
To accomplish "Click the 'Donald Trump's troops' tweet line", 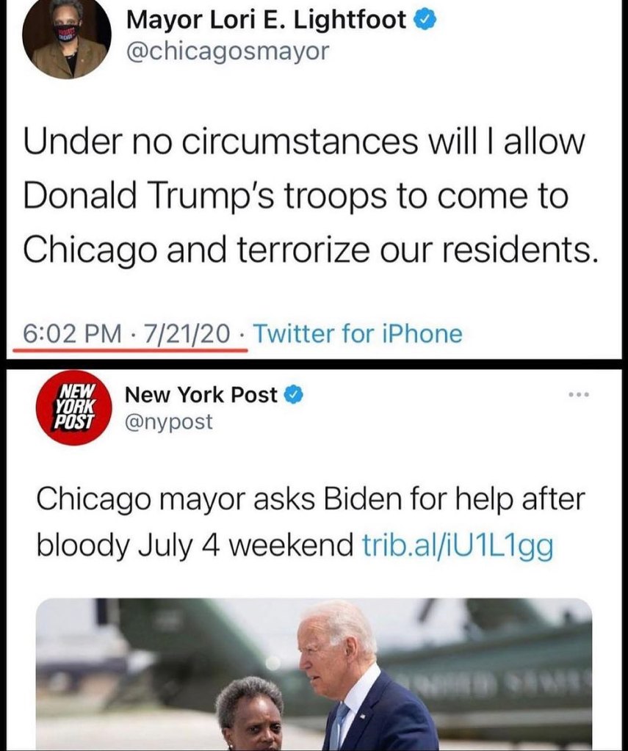I will tap(296, 196).
